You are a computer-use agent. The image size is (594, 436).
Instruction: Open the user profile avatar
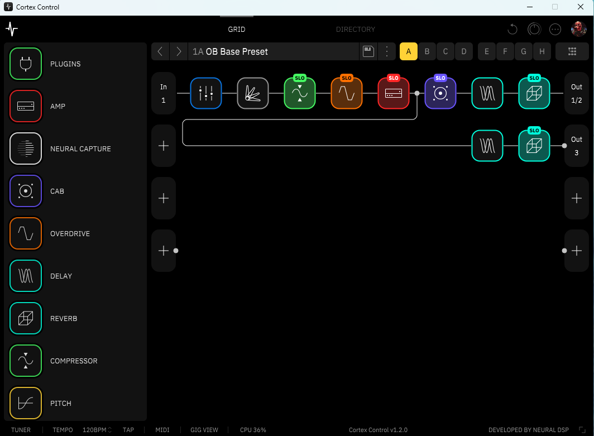pyautogui.click(x=578, y=29)
